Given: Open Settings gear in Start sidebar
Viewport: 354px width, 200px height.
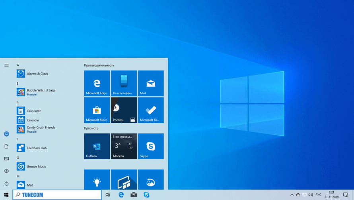Looking at the screenshot, I should (x=6, y=171).
